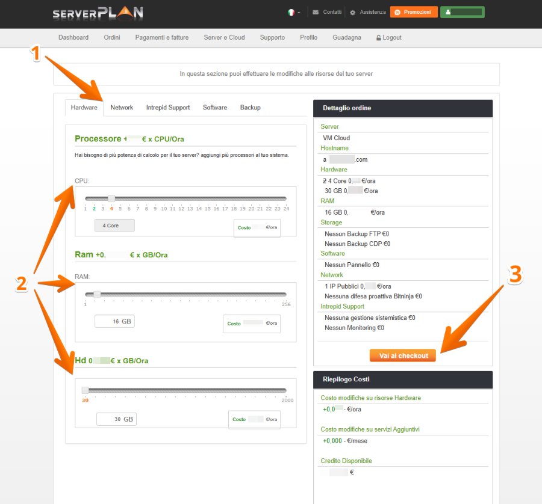Image resolution: width=542 pixels, height=504 pixels.
Task: Click the Logout padlock icon
Action: [x=378, y=38]
